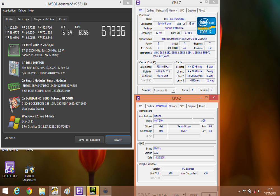
Task: Click the volume speaker icon in system tray
Action: tap(259, 191)
